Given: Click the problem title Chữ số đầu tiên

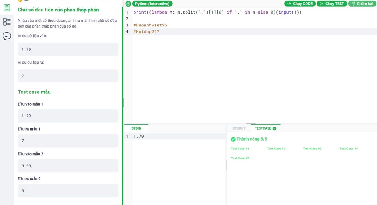Looking at the screenshot, I should (58, 10).
